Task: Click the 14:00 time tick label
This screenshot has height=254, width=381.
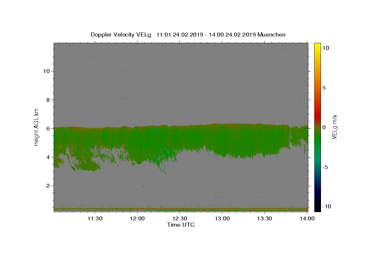Action: coord(307,218)
